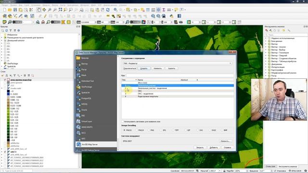Open the PostgreSQL source page
Screen dimensions: 308x173
(x=96, y=98)
